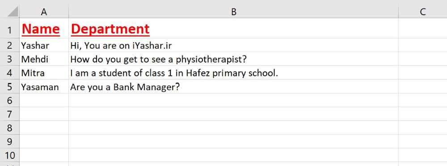447x166 pixels.
Task: Select column A header
Action: tap(44, 12)
